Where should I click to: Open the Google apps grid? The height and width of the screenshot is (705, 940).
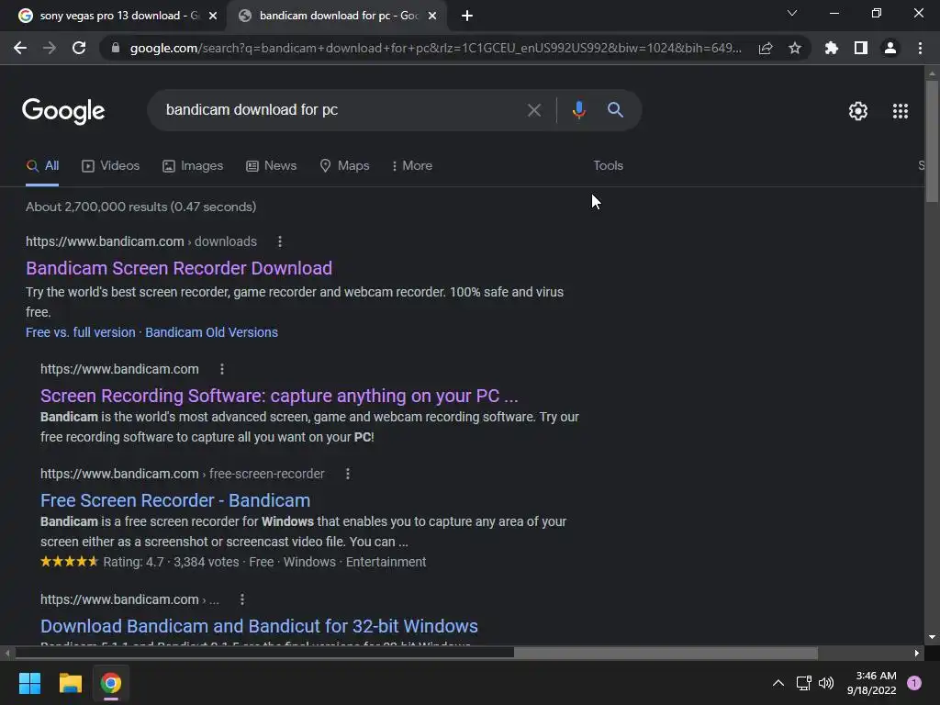901,111
